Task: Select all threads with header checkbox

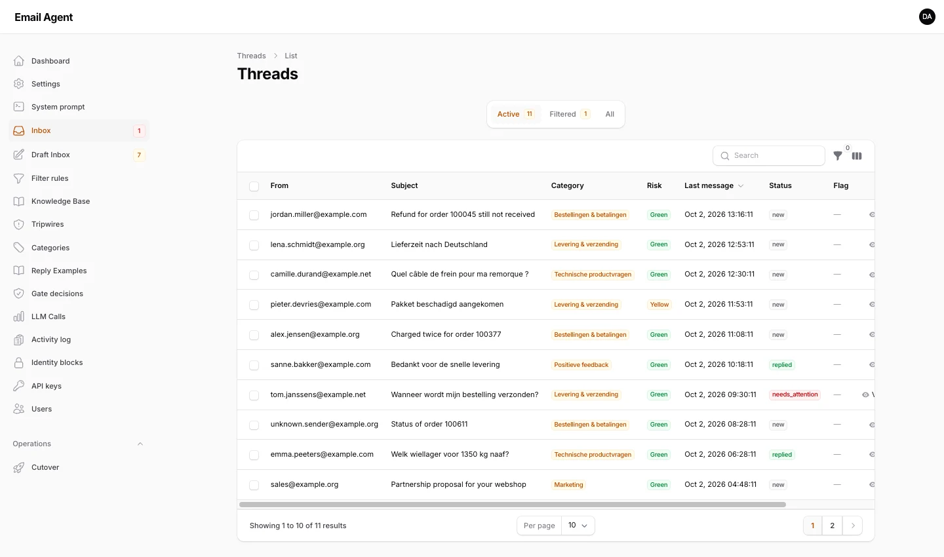Action: (x=254, y=186)
